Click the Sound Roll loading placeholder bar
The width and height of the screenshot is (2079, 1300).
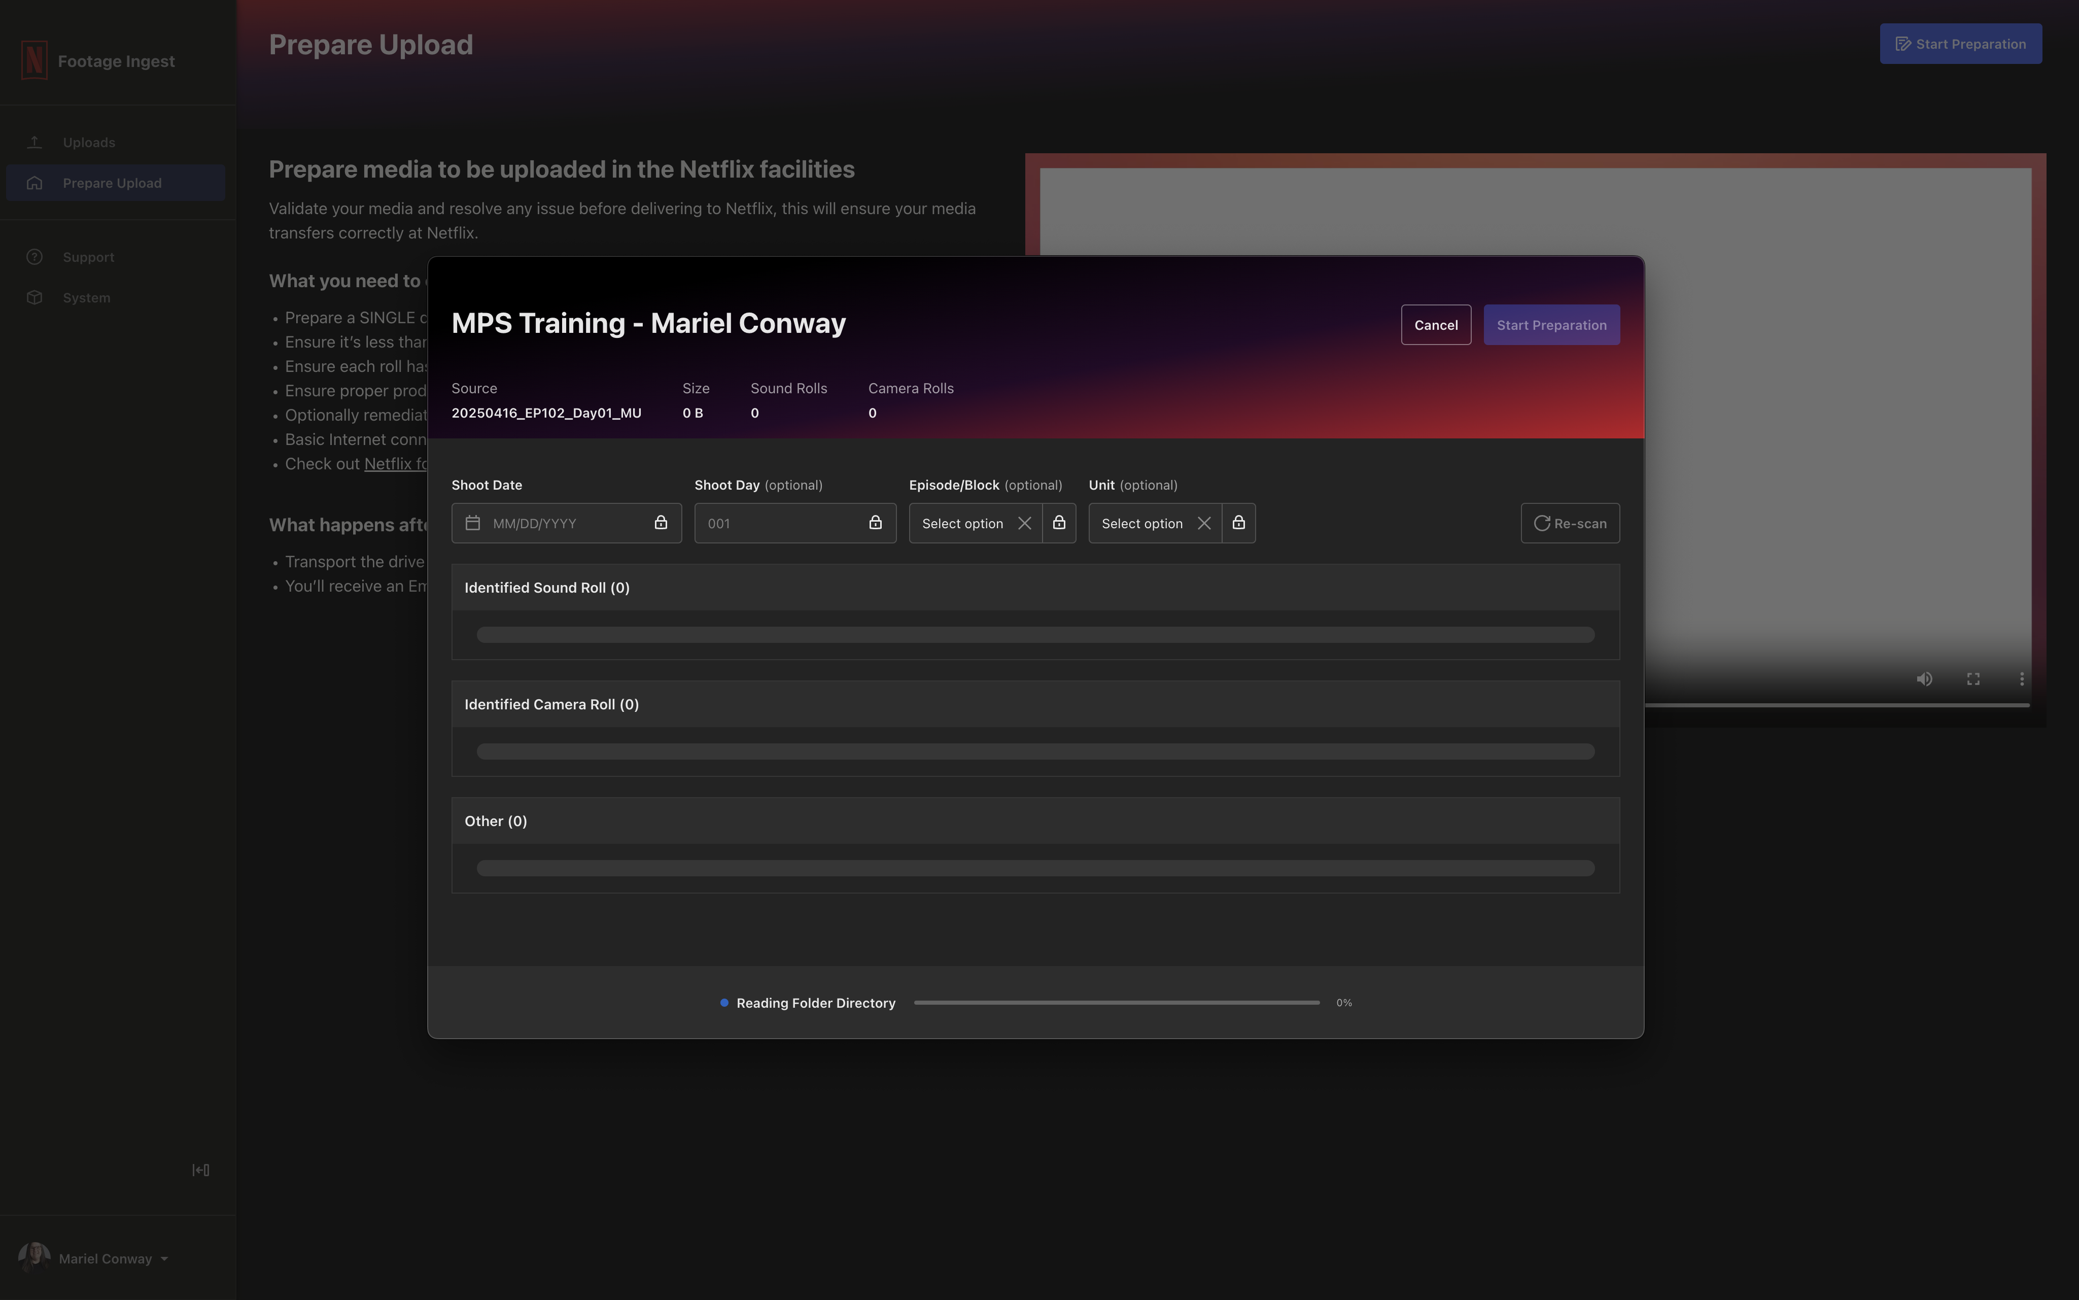(1035, 634)
